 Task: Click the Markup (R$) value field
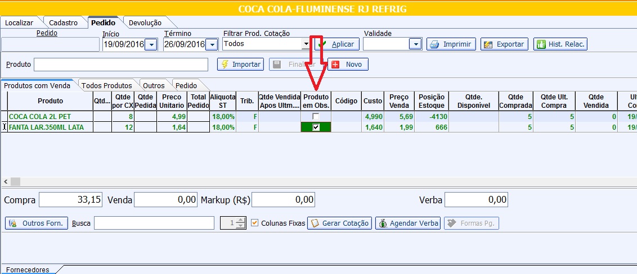(x=284, y=199)
